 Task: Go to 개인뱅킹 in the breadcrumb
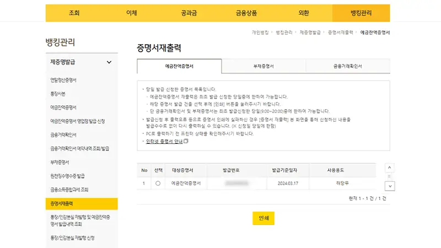coord(260,33)
